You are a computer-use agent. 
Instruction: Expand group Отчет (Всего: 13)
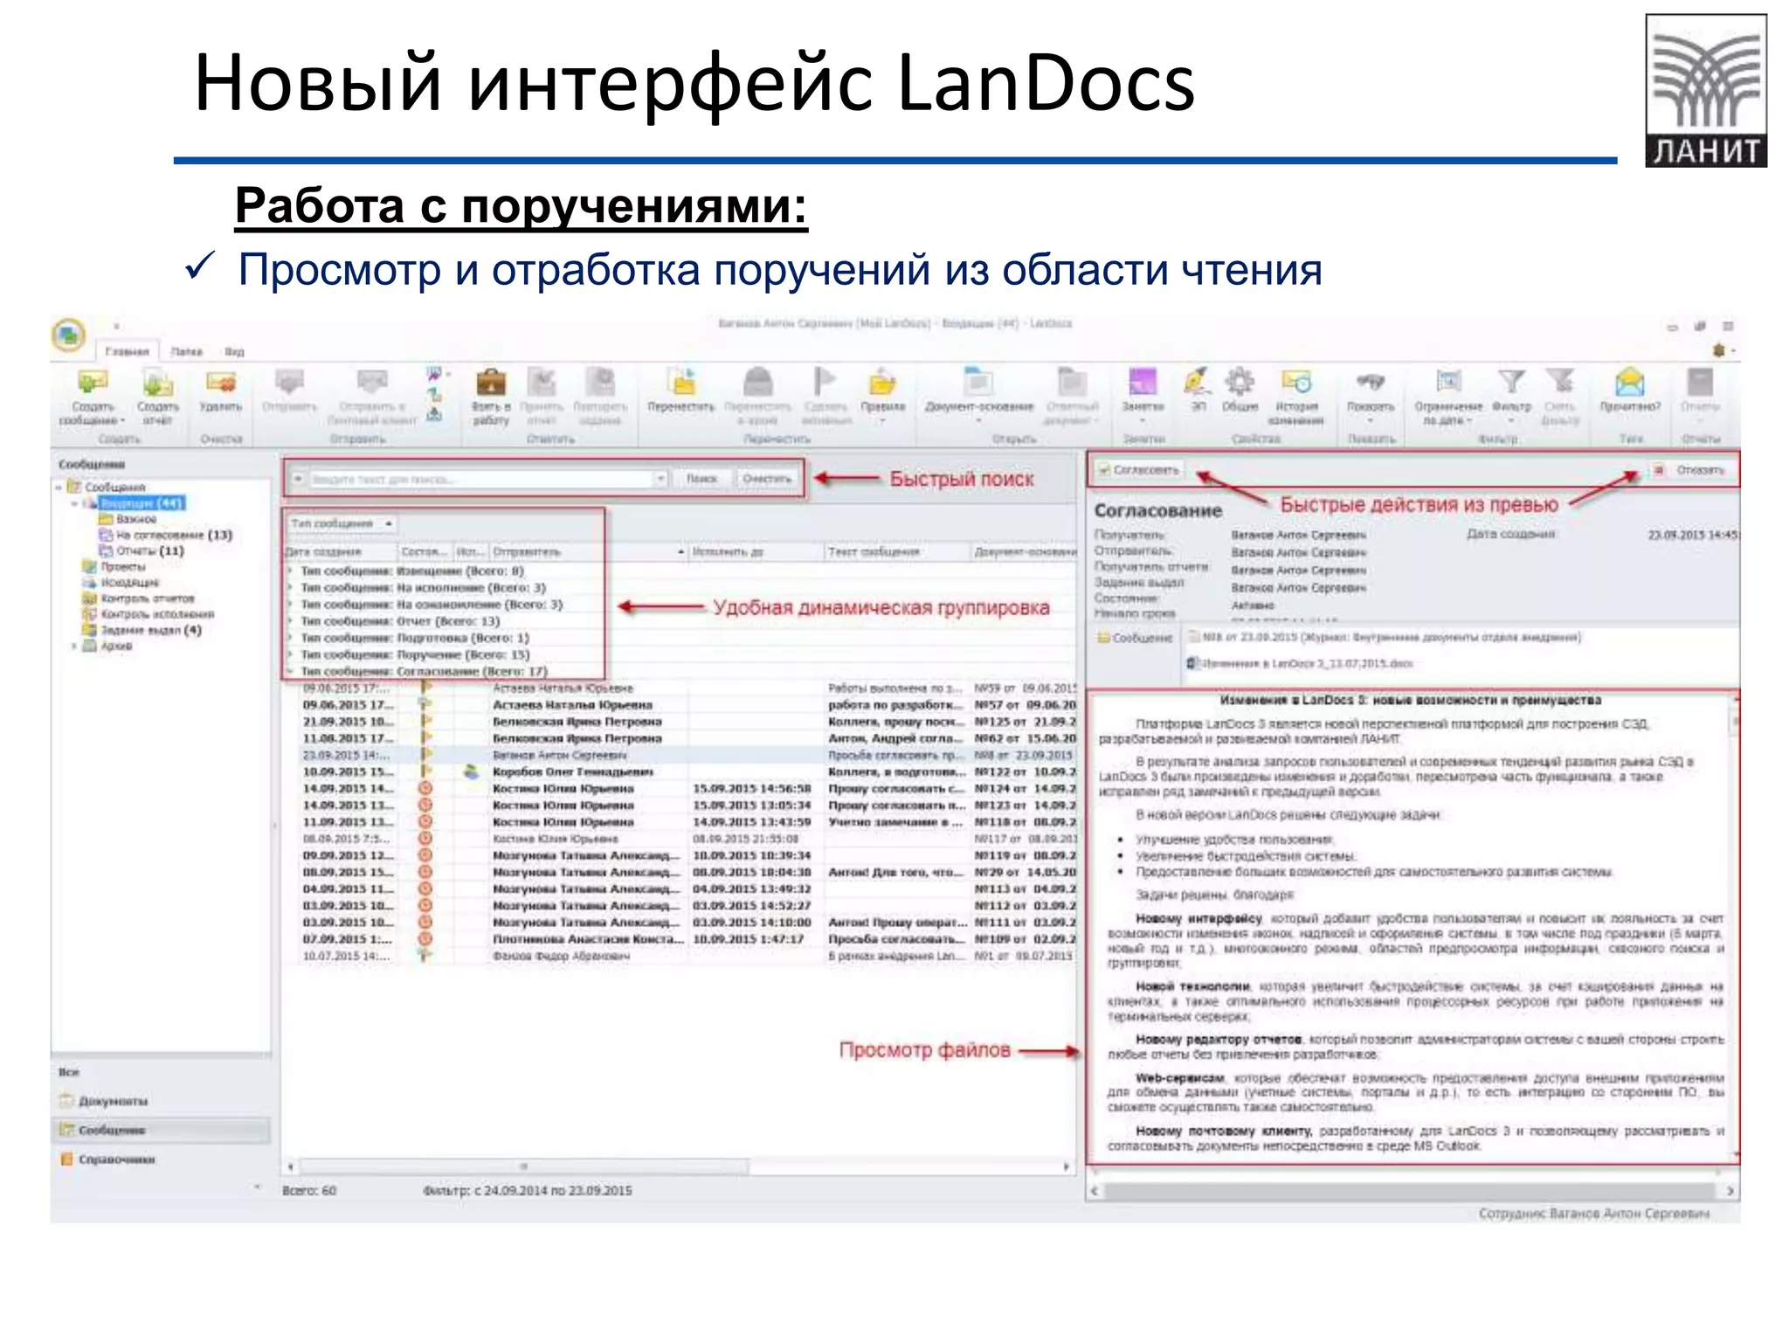point(292,621)
